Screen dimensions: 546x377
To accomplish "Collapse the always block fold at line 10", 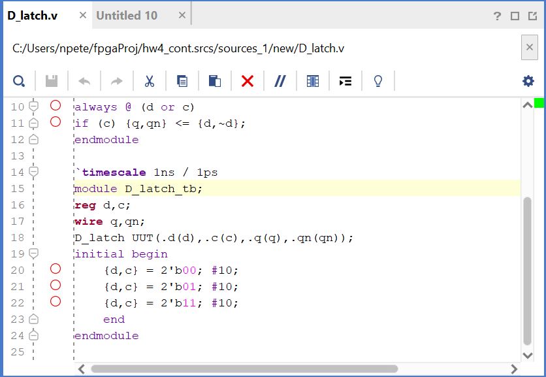I will (x=33, y=107).
